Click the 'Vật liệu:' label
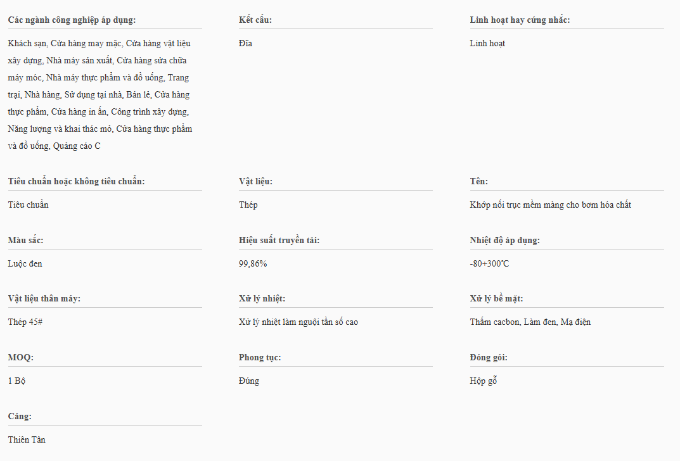680x461 pixels. (255, 181)
